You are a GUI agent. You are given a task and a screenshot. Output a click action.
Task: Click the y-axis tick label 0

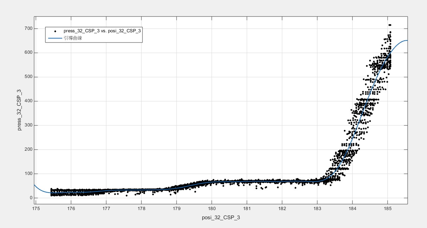31,198
